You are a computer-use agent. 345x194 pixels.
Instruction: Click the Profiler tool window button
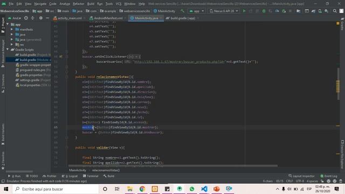[50, 176]
